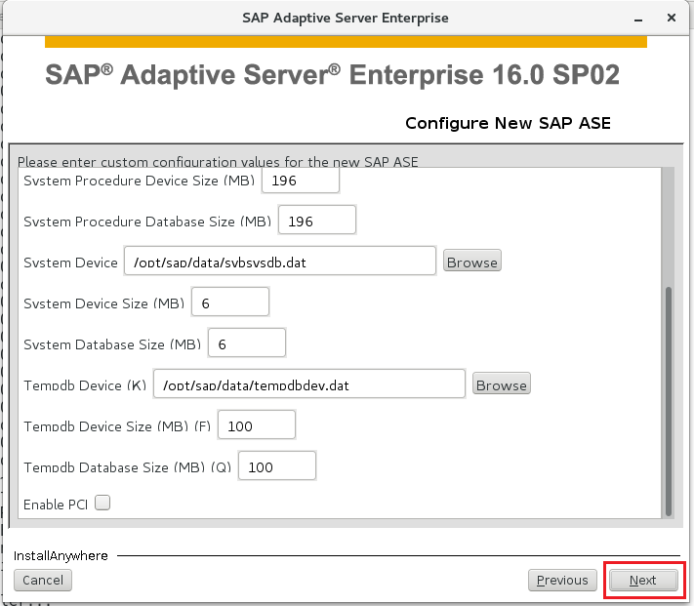Edit the System Procedure Database Size field
694x606 pixels.
[317, 221]
